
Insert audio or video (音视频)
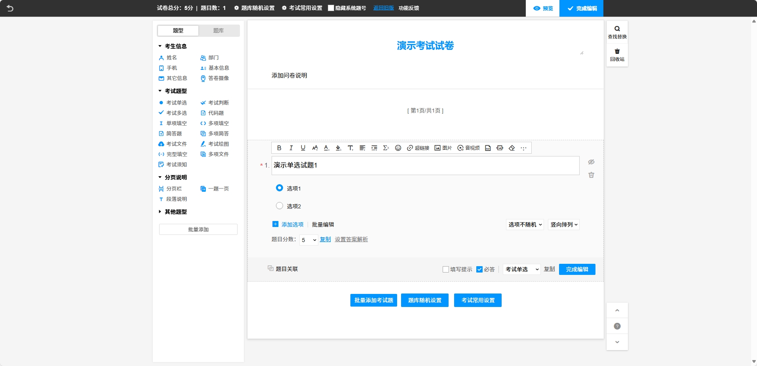coord(468,148)
